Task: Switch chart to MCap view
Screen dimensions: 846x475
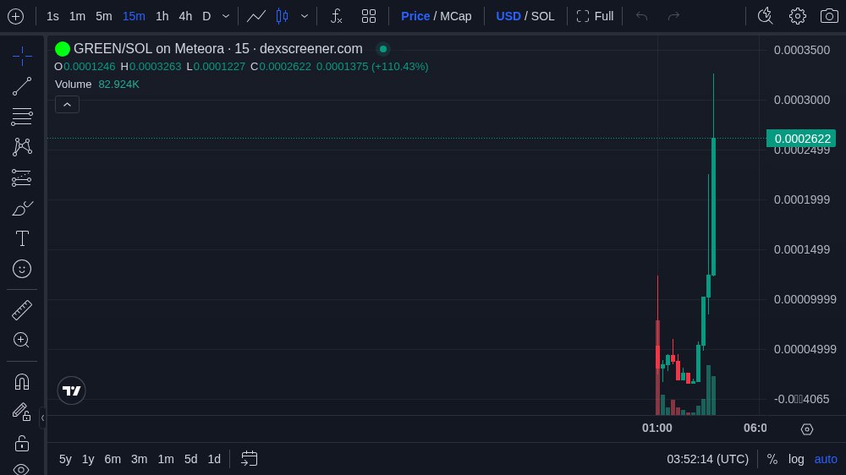Action: pyautogui.click(x=456, y=16)
